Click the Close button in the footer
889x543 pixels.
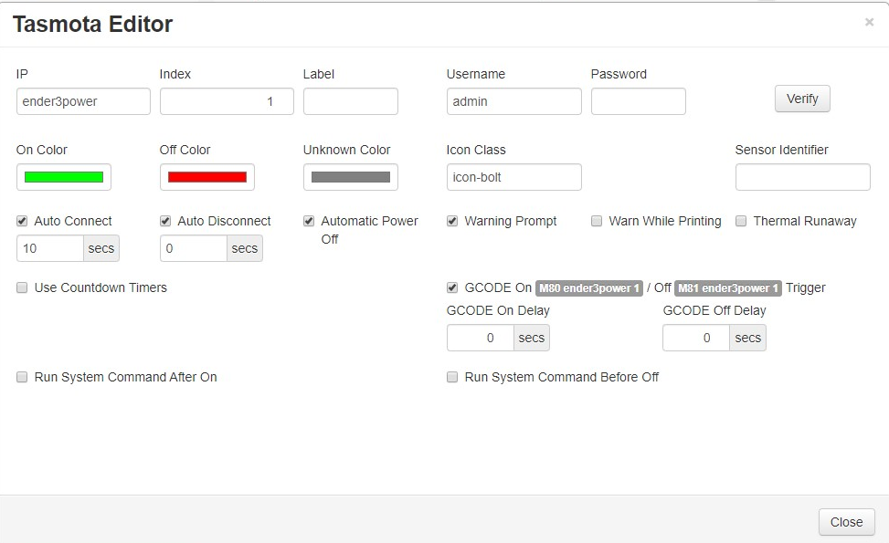coord(846,522)
